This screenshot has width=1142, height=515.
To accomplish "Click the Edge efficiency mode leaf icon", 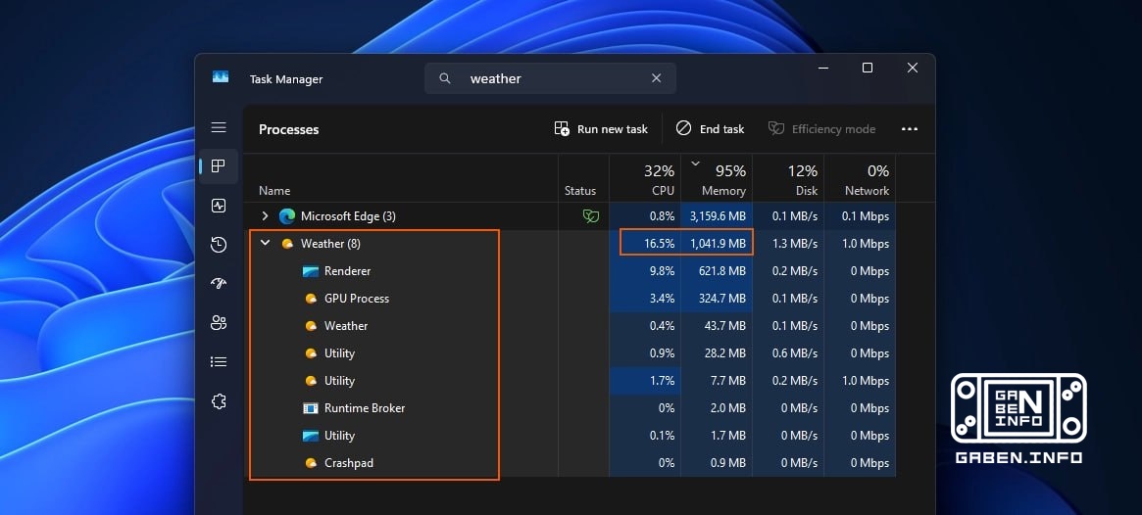I will (591, 216).
